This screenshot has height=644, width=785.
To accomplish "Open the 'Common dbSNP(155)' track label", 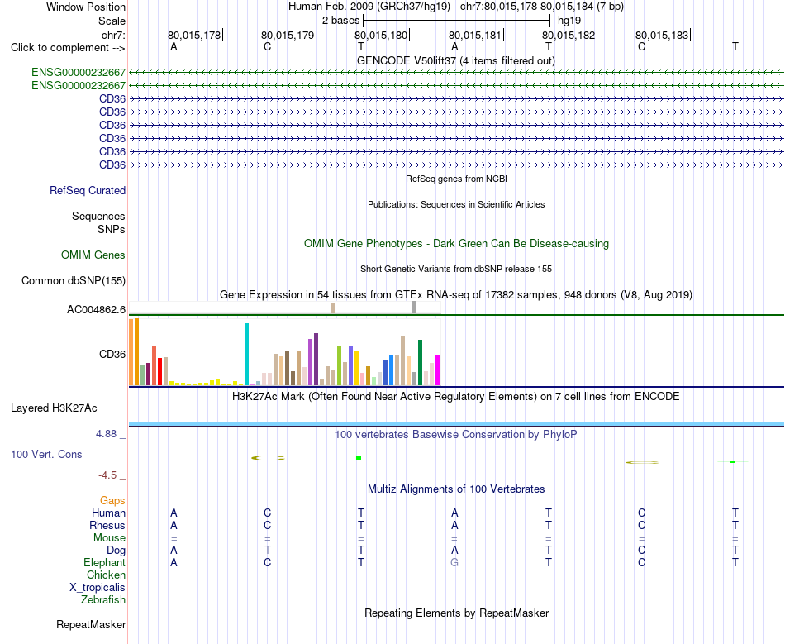I will point(74,280).
